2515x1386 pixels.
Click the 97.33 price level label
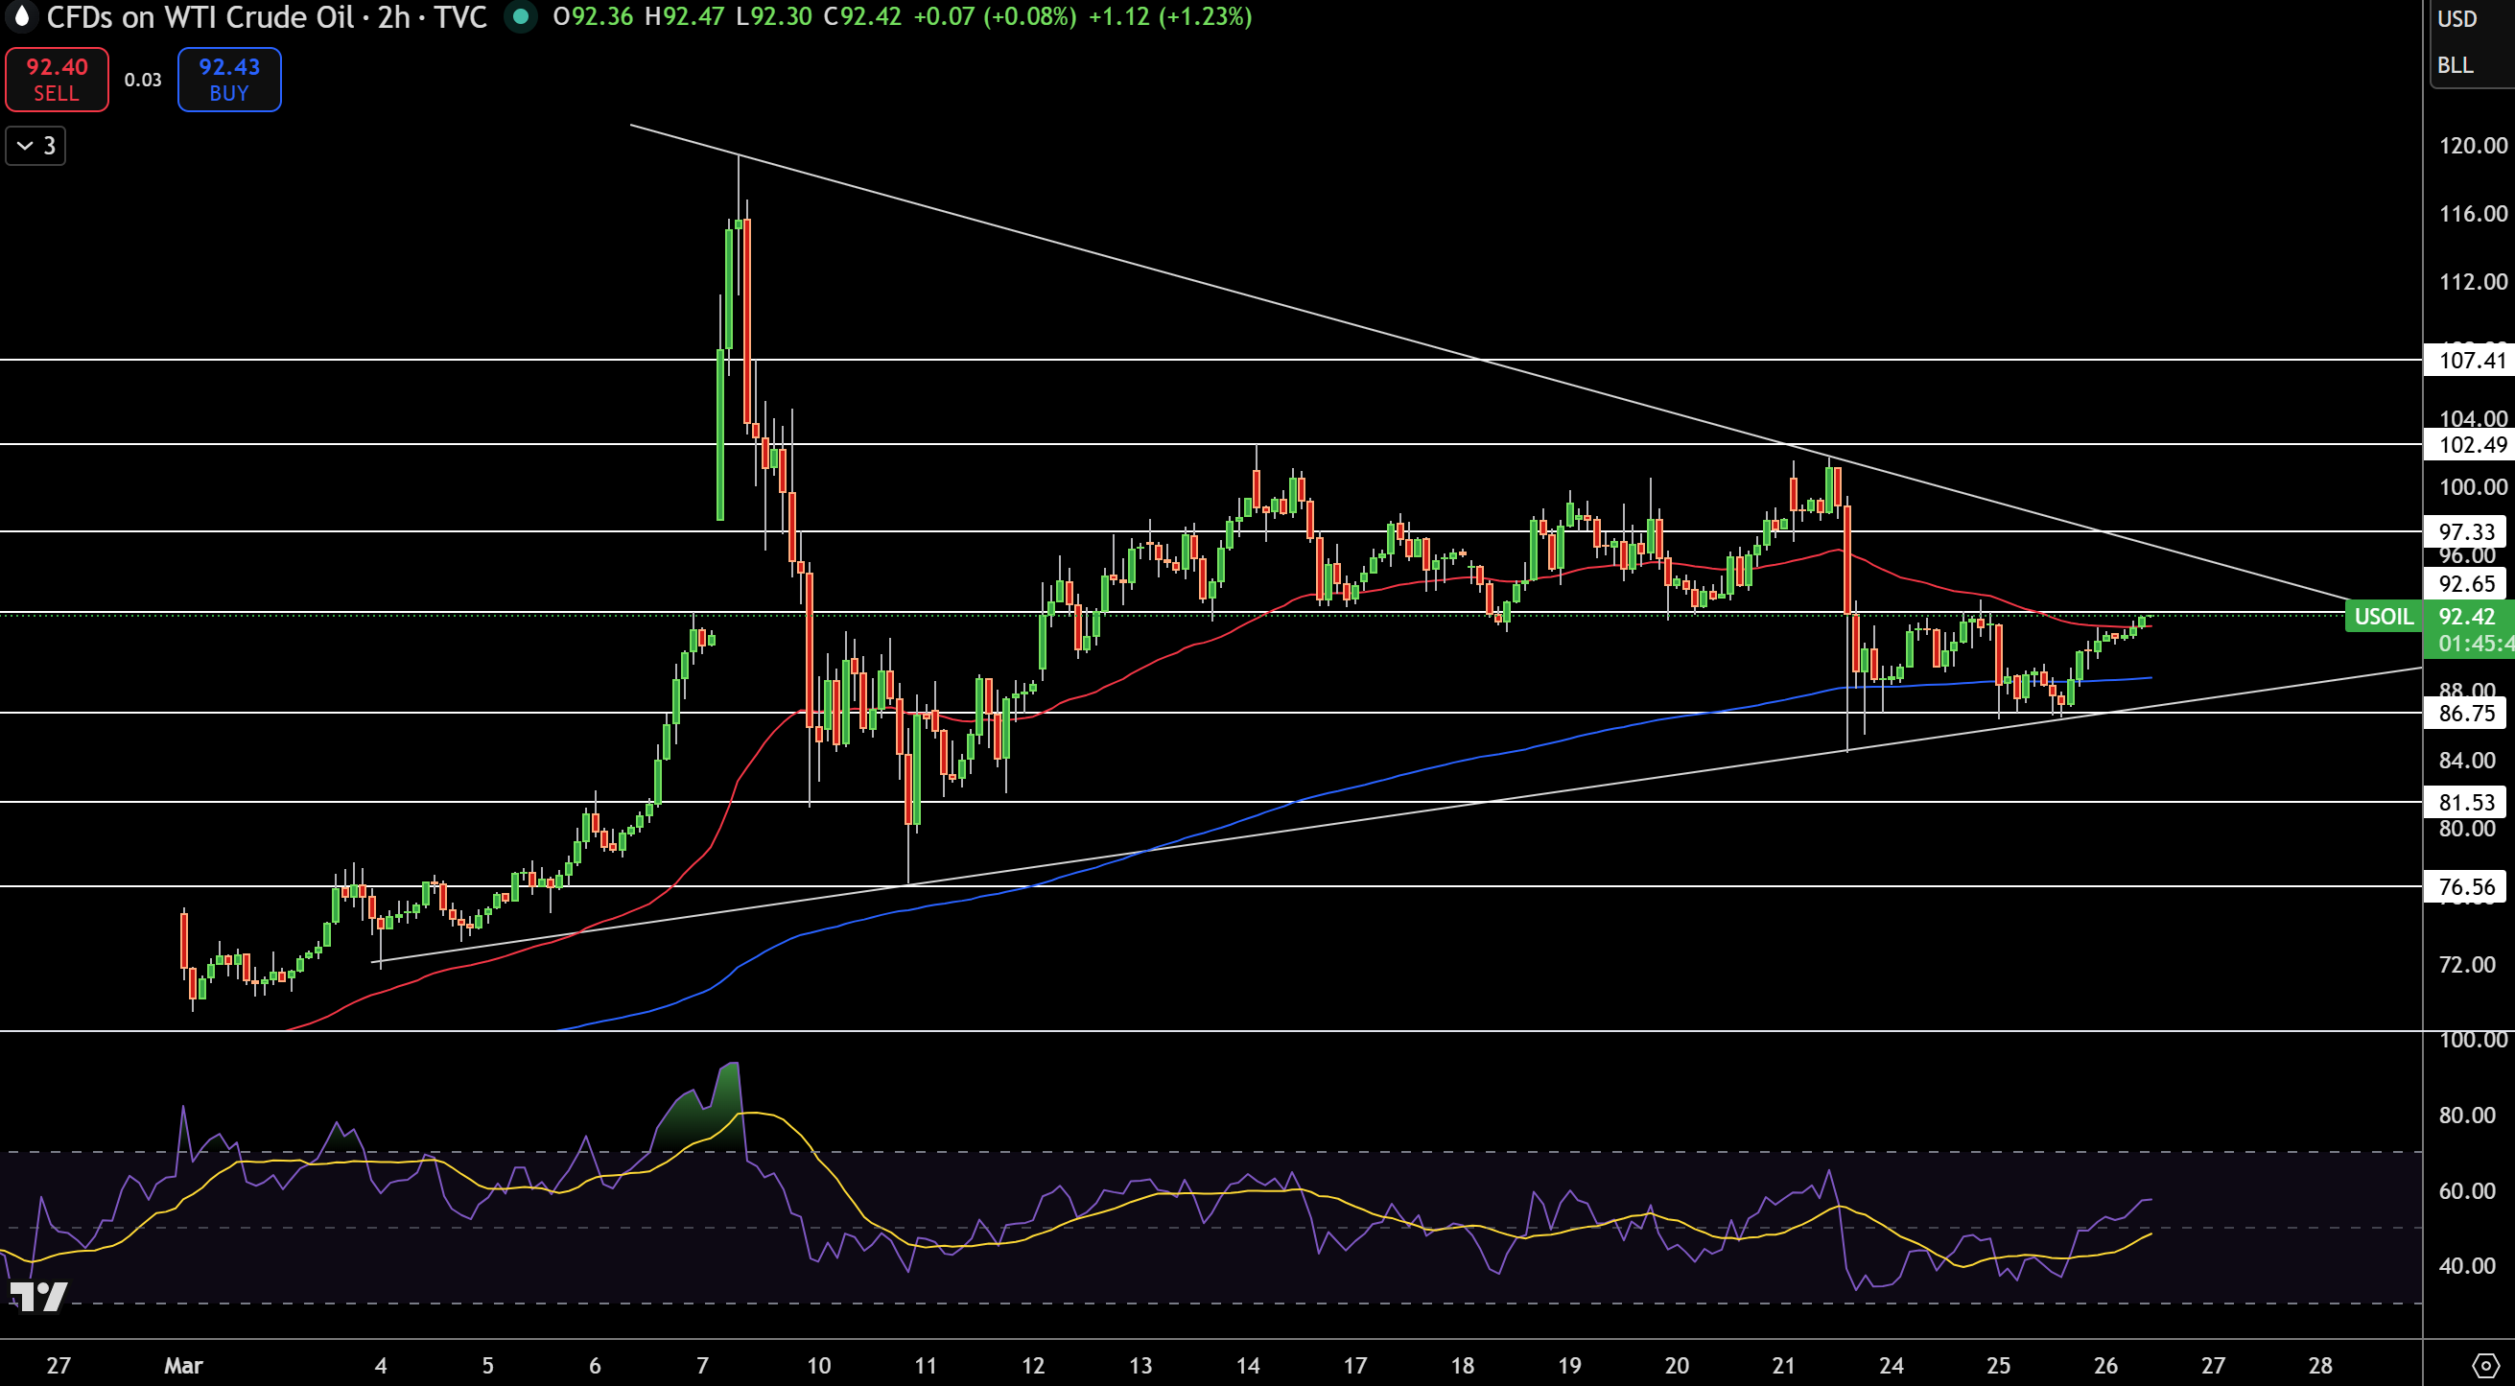click(2465, 532)
